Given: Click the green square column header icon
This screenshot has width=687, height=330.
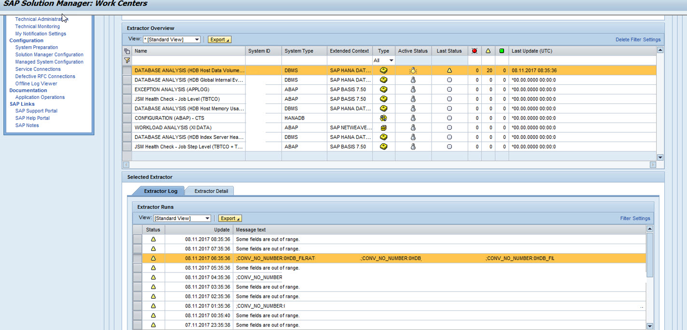Looking at the screenshot, I should 502,51.
